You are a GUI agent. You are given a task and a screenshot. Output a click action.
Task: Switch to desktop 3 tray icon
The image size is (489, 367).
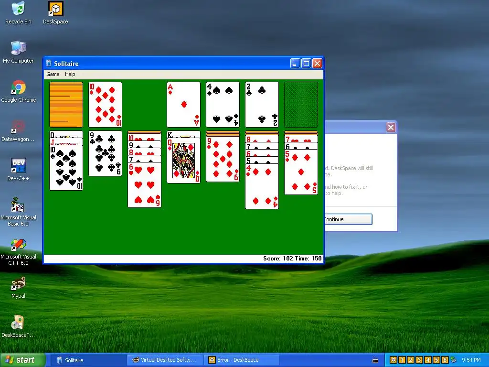click(419, 360)
